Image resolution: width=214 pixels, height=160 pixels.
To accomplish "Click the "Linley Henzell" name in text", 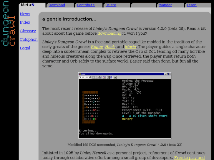I will 93,153.
